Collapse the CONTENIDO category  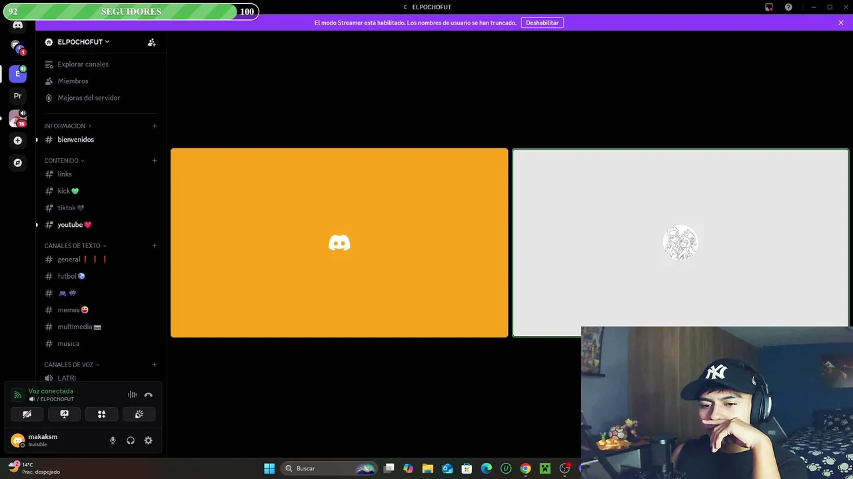(64, 160)
